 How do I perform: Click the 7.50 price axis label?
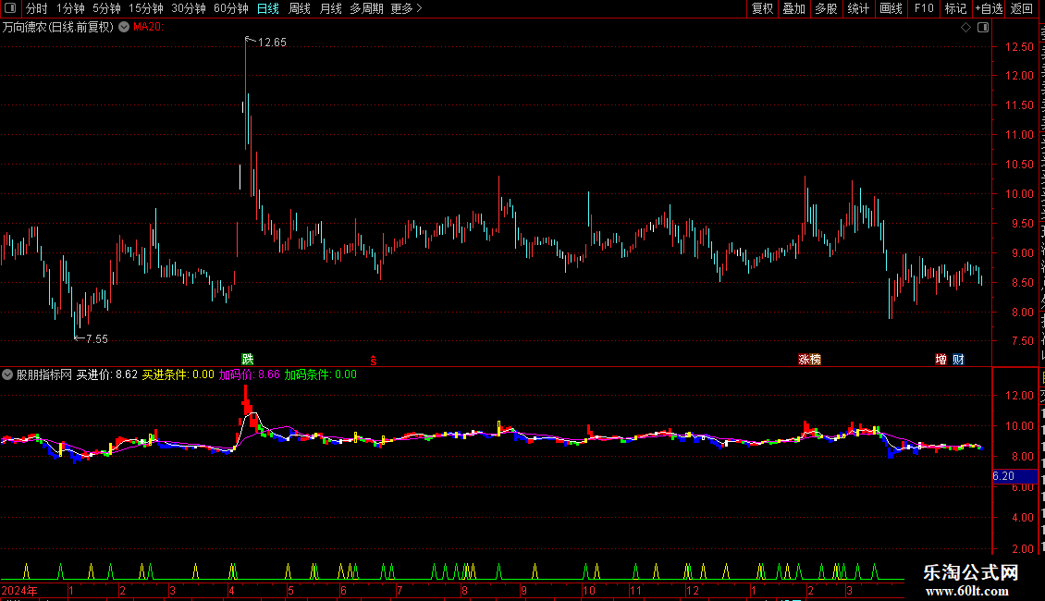(1022, 341)
